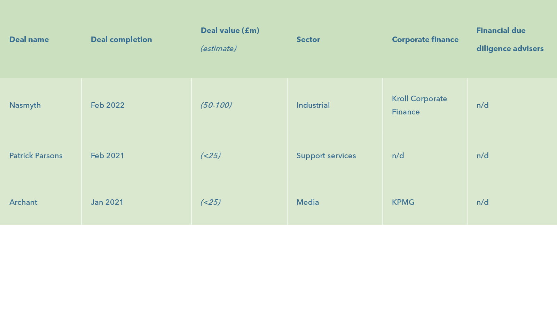Click the Deal name column header
The height and width of the screenshot is (313, 557).
coord(29,40)
